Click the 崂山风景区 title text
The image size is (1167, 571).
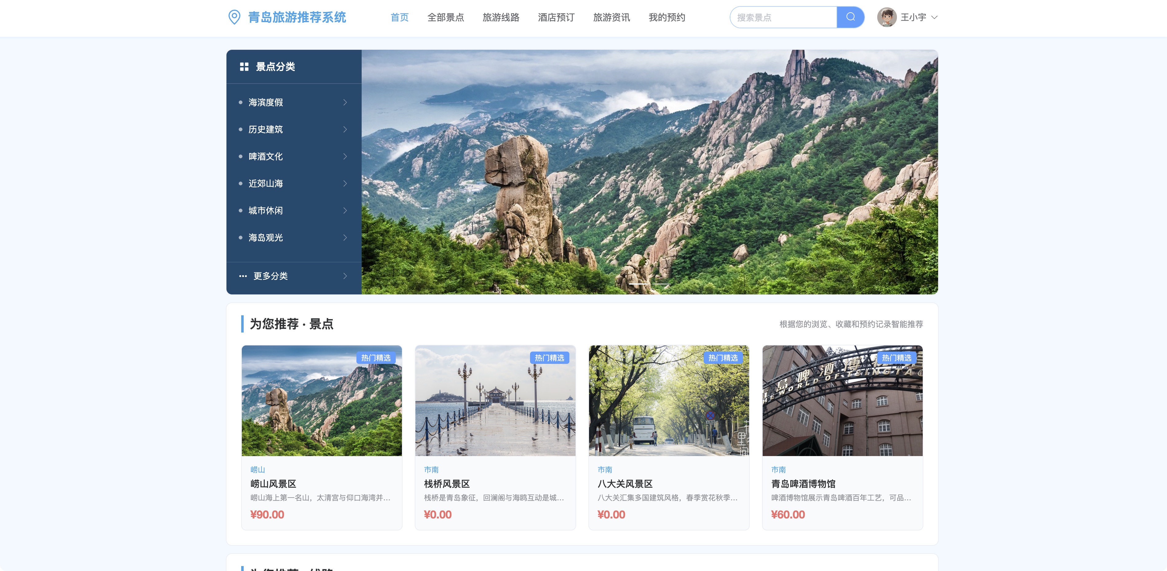coord(273,484)
